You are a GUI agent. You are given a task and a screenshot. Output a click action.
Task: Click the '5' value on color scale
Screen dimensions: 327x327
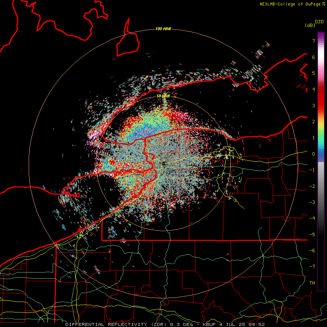[314, 73]
